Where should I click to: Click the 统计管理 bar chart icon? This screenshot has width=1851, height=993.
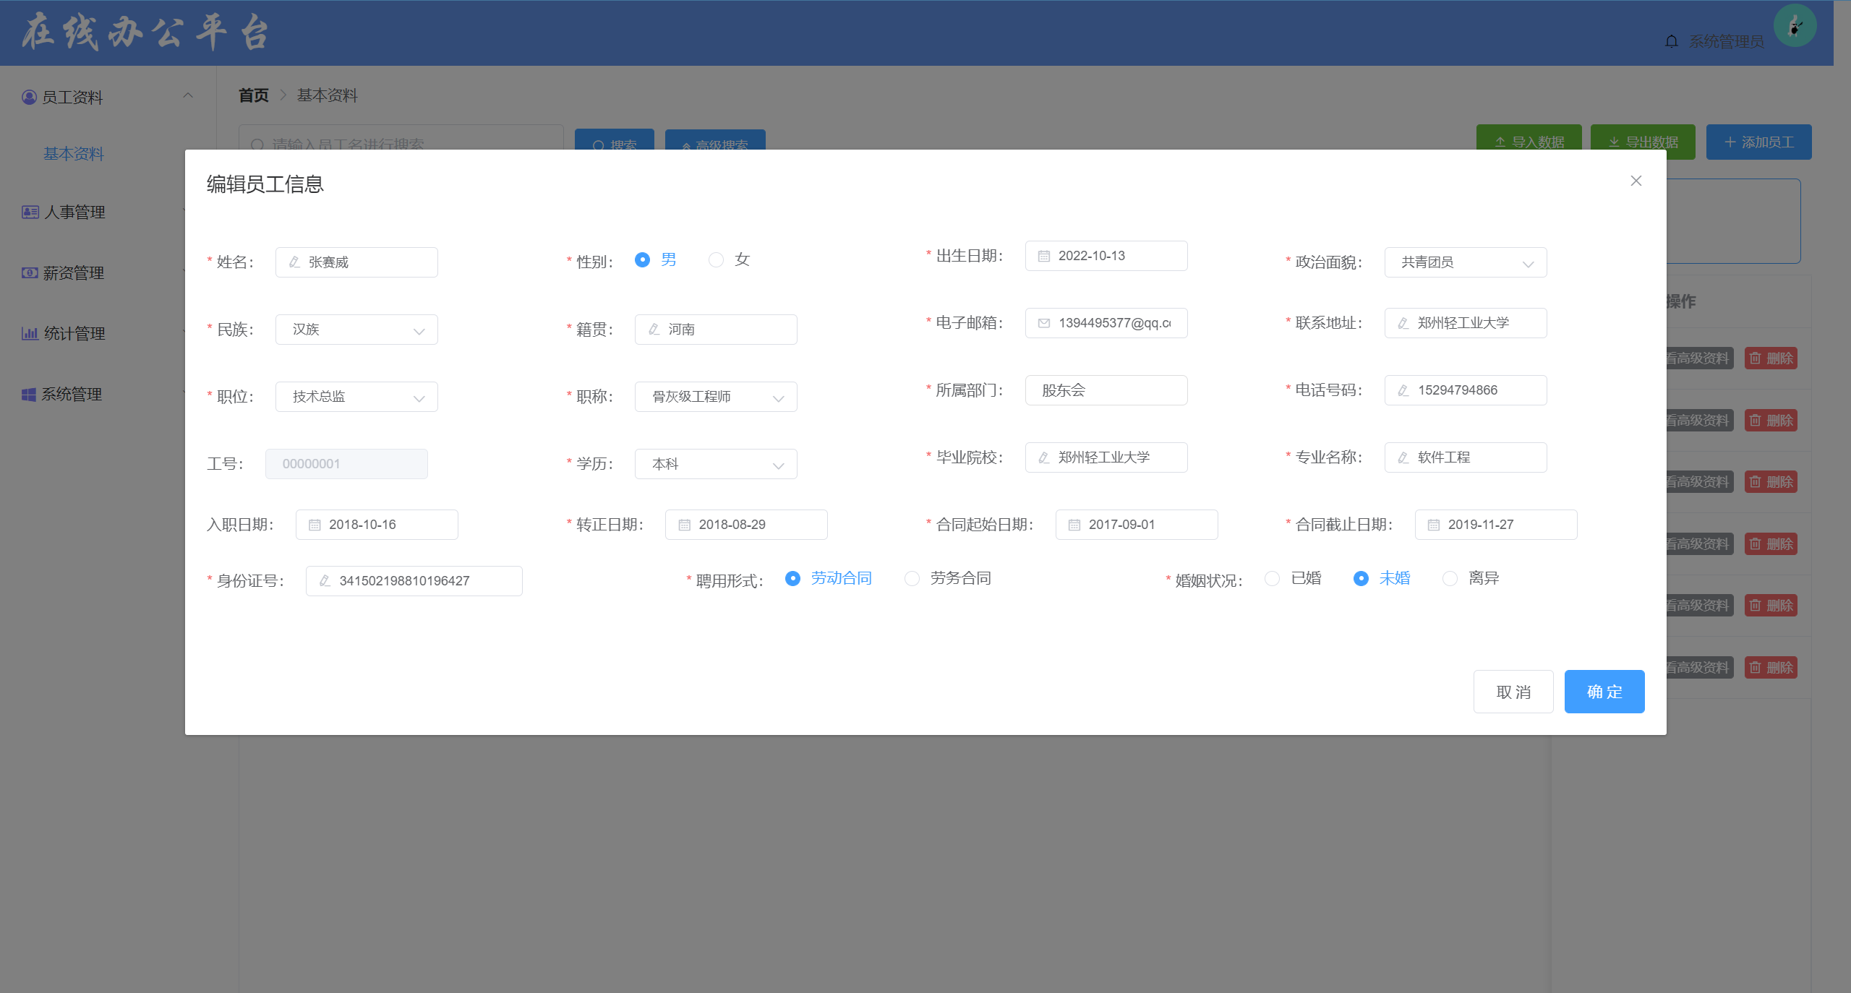pyautogui.click(x=30, y=333)
